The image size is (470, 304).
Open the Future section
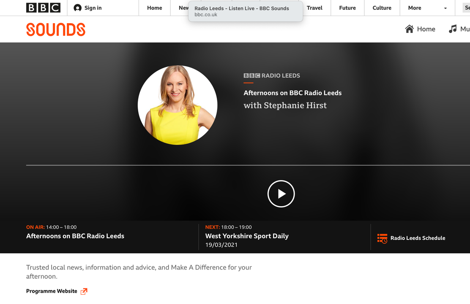pos(347,8)
